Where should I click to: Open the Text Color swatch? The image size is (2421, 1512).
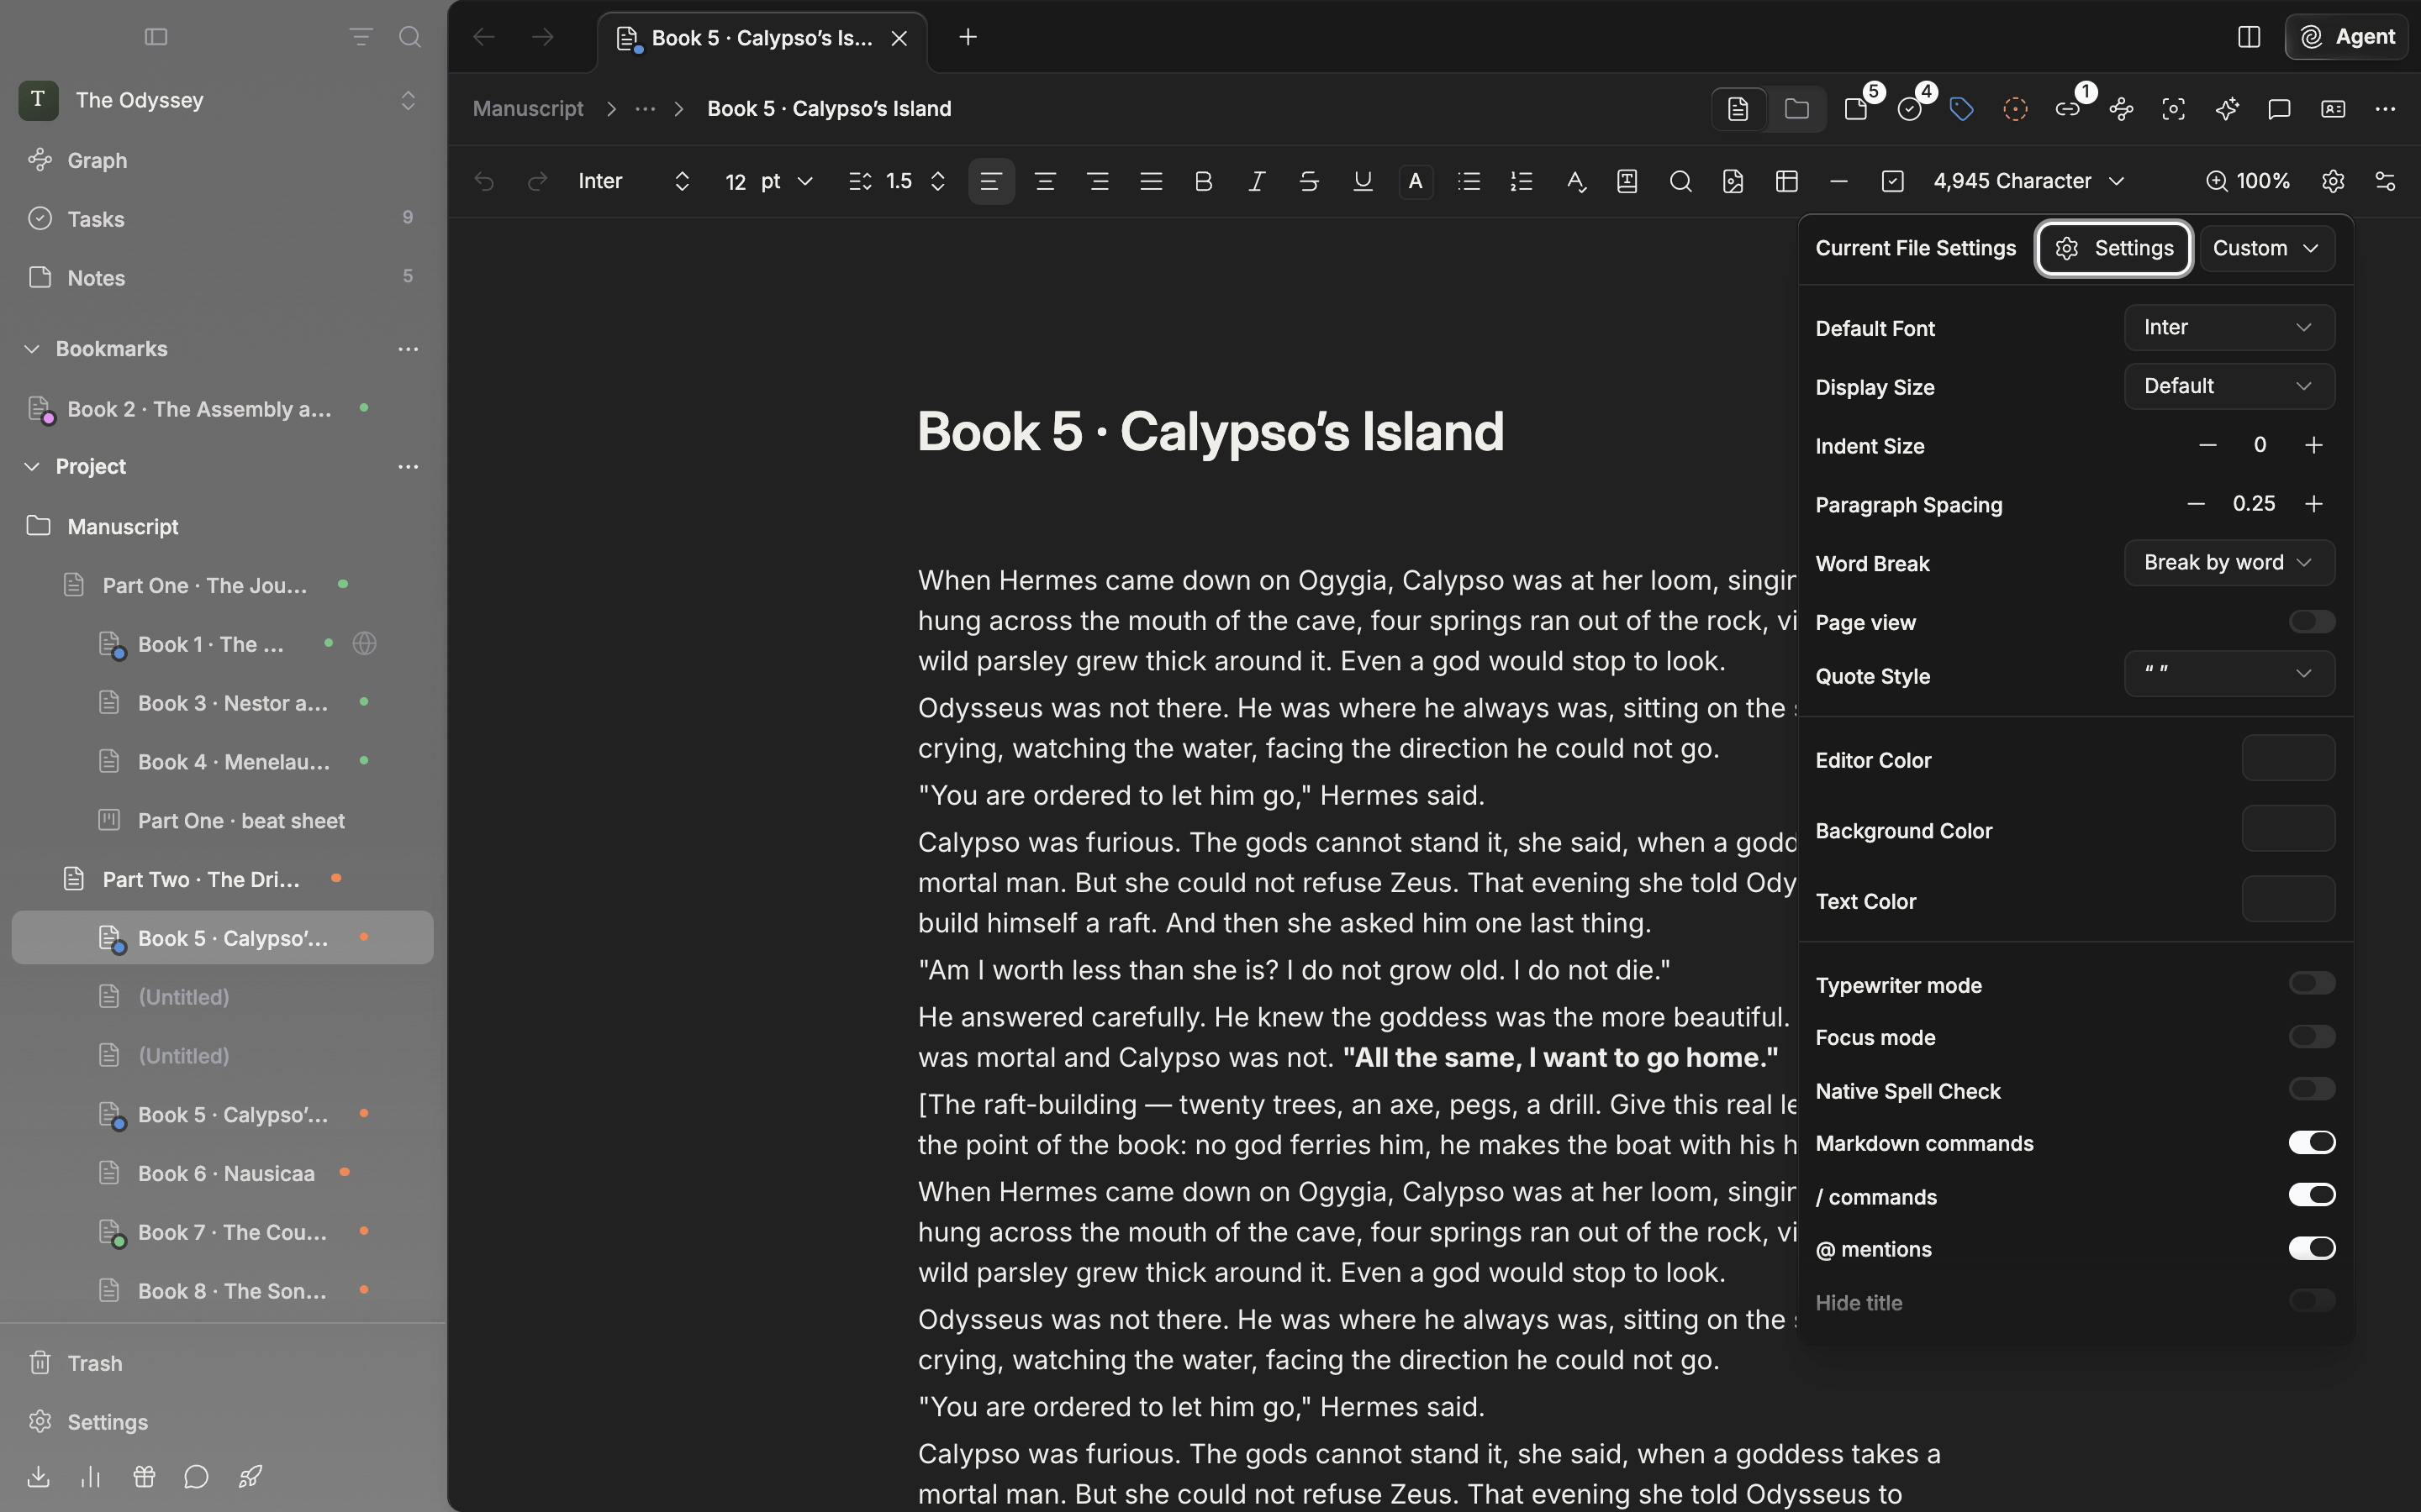(2288, 899)
